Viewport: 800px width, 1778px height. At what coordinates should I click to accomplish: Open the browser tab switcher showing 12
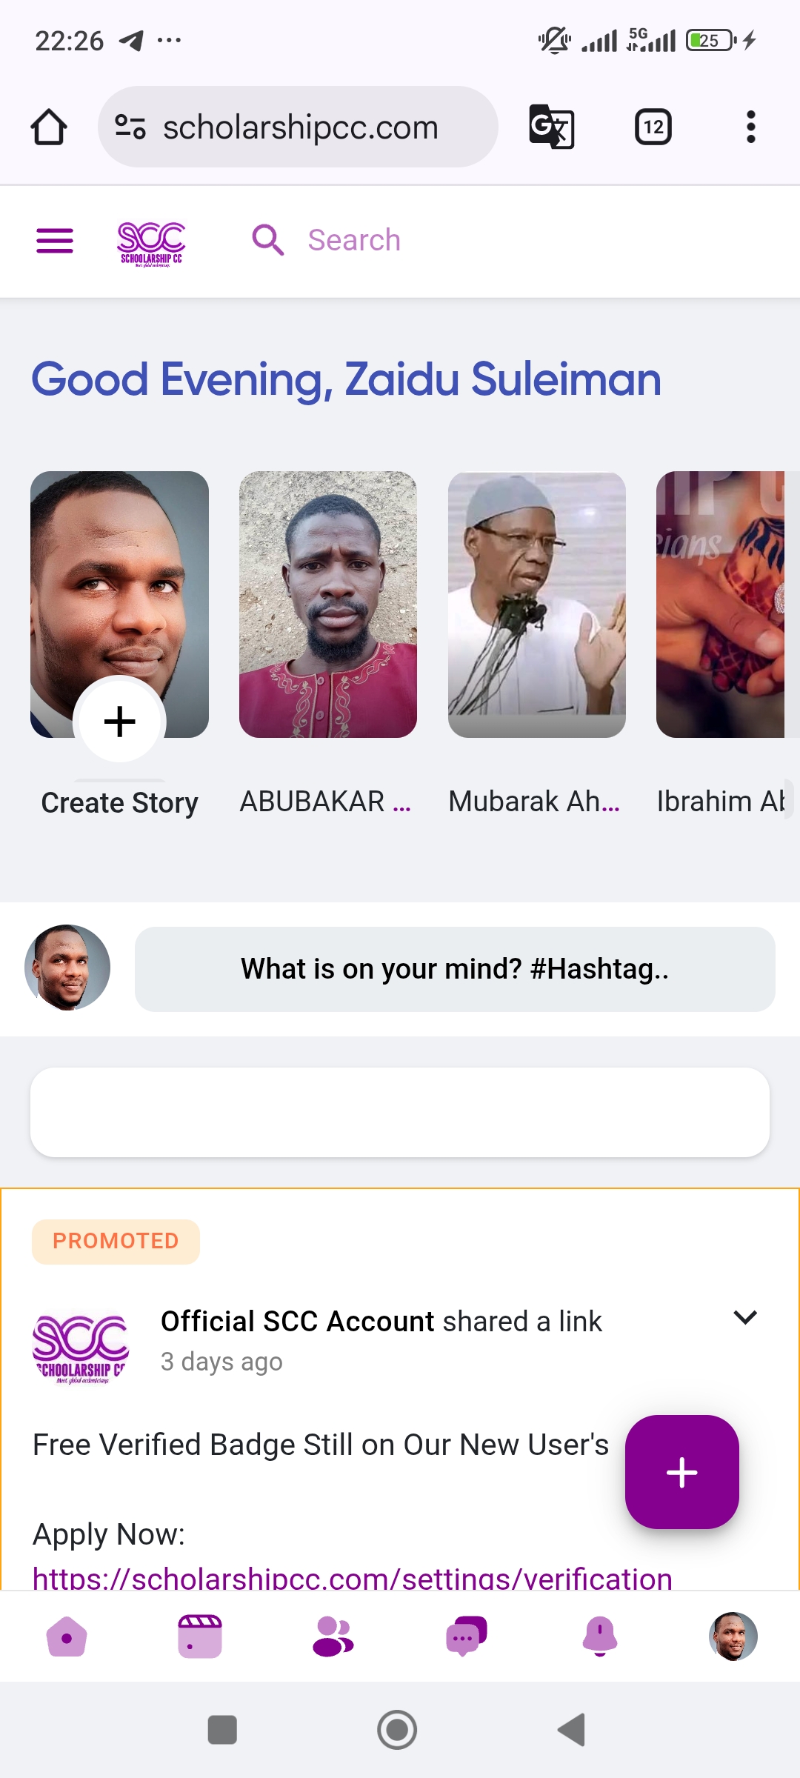point(653,127)
